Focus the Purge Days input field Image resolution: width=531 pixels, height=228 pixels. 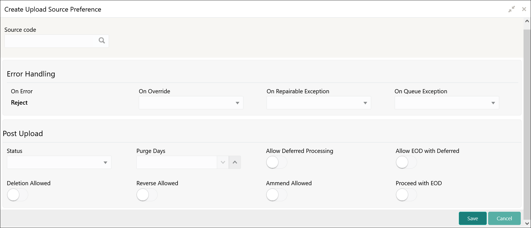coord(176,162)
